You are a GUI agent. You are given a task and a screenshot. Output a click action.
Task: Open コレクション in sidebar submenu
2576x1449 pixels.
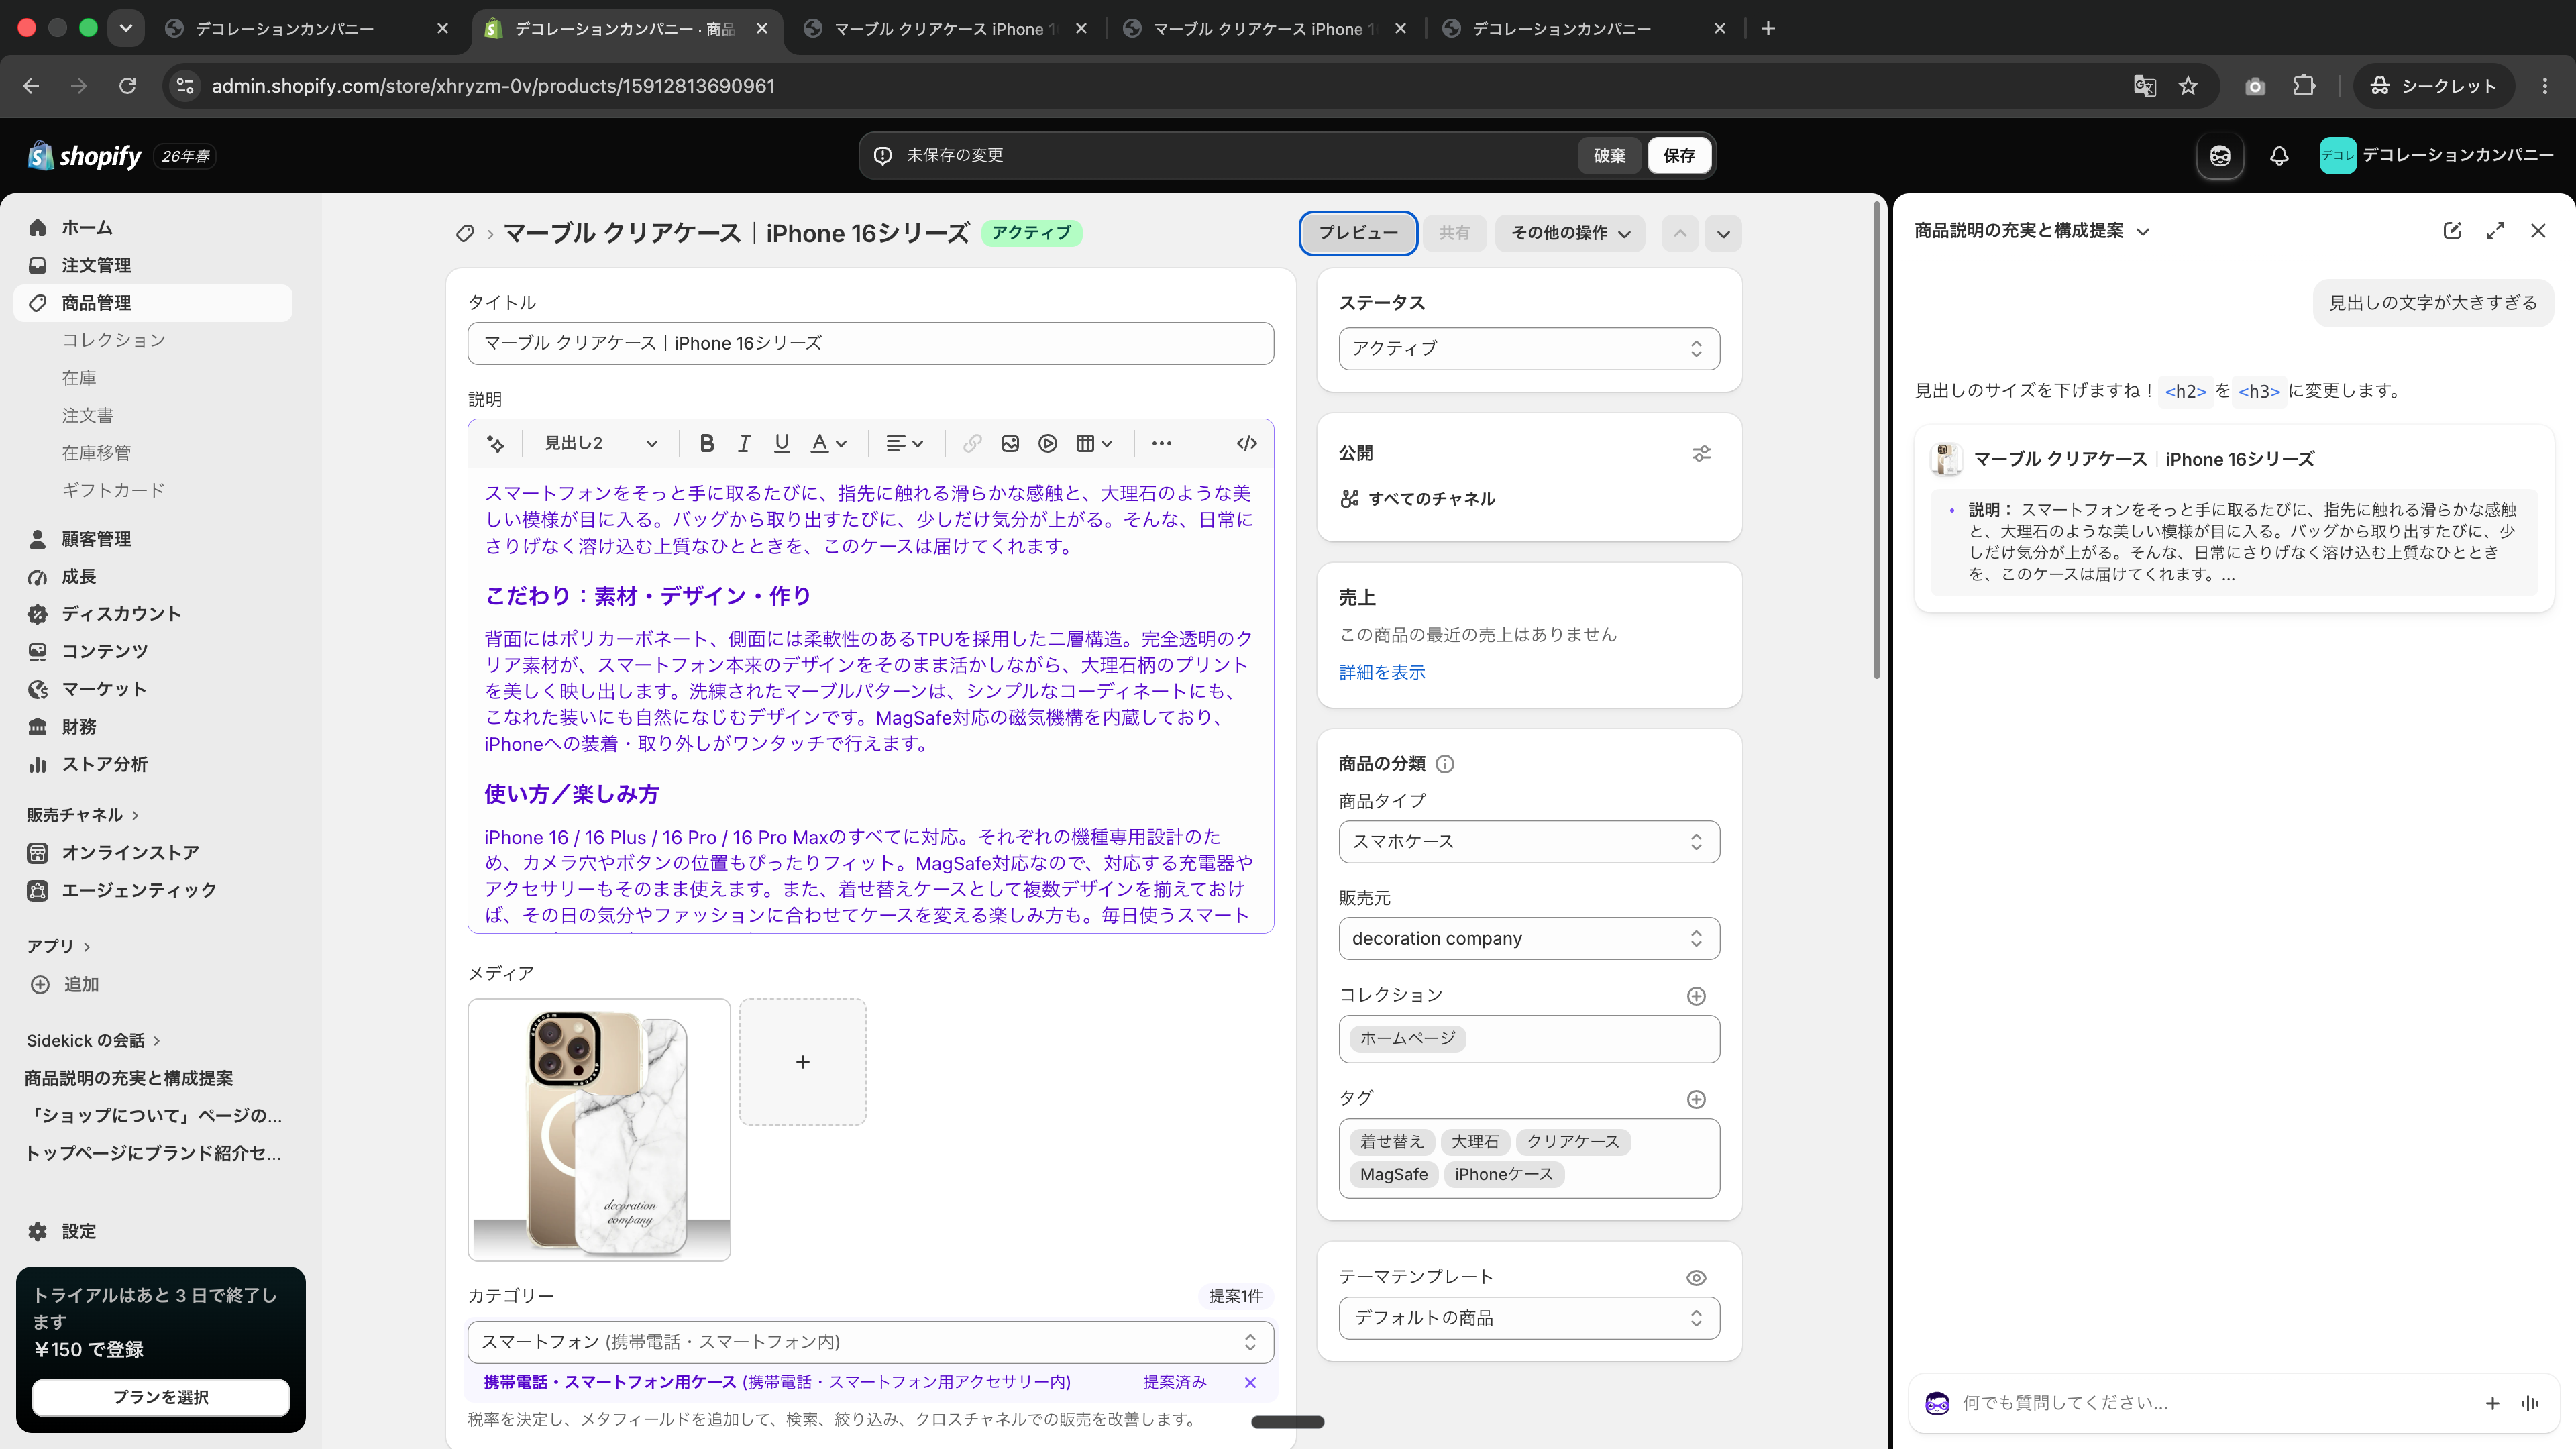(114, 340)
